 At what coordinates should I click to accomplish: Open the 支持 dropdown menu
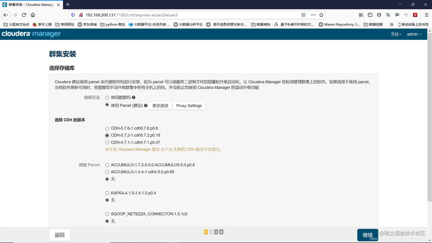point(396,34)
